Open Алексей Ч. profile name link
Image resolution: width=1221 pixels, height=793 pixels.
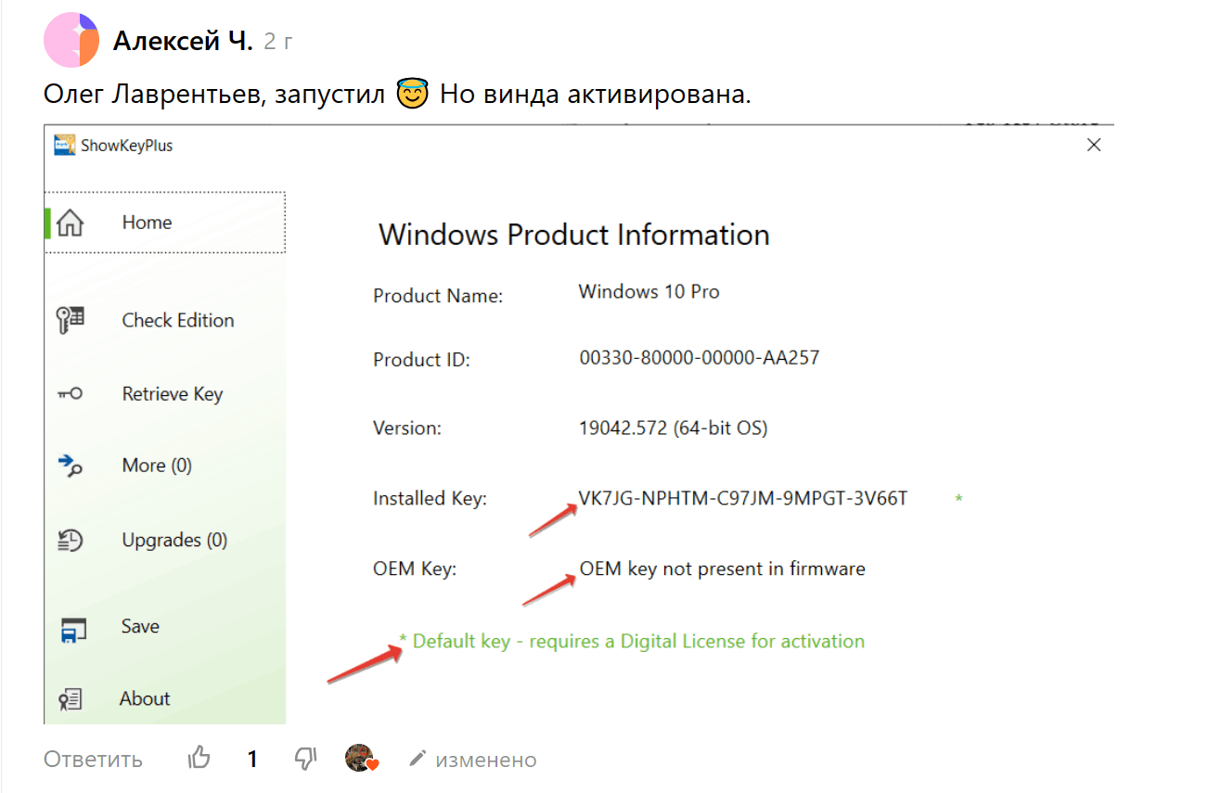tap(183, 41)
